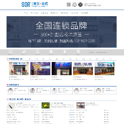
Task: Open the article thumbnail with yellow flower
Action: pyautogui.click(x=45, y=105)
